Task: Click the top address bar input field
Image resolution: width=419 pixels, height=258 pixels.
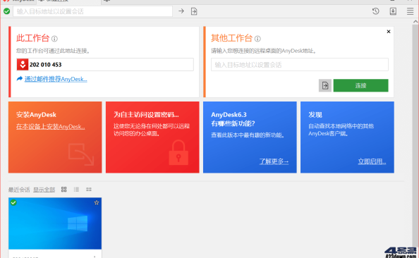Action: [92, 11]
